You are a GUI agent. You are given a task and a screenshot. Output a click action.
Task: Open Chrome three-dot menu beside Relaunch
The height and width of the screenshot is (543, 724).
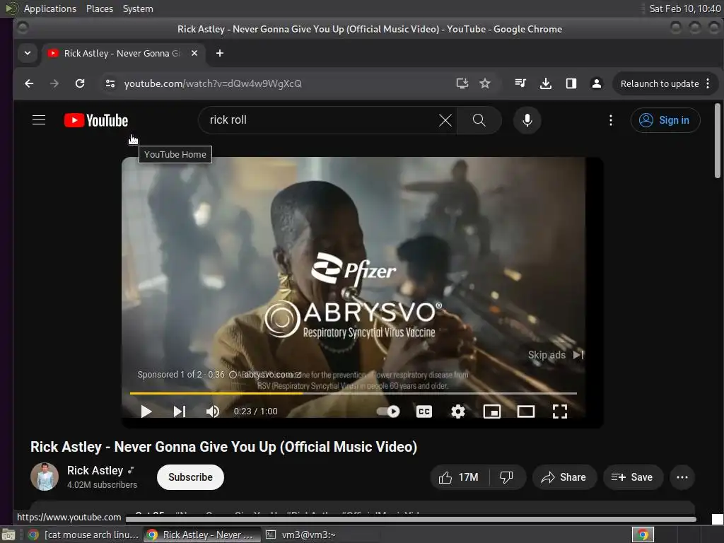click(708, 83)
